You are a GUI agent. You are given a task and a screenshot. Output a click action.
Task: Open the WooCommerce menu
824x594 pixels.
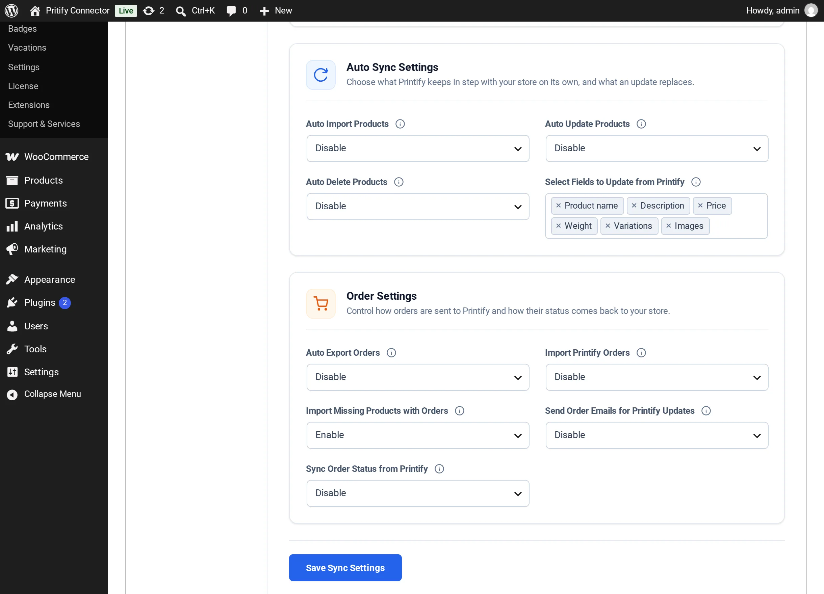[x=54, y=157]
